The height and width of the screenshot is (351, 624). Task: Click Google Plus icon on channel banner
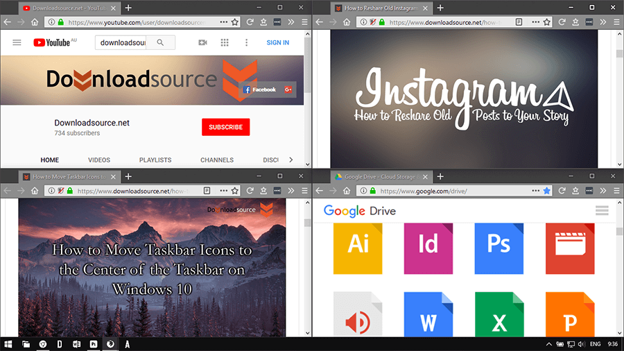[288, 89]
